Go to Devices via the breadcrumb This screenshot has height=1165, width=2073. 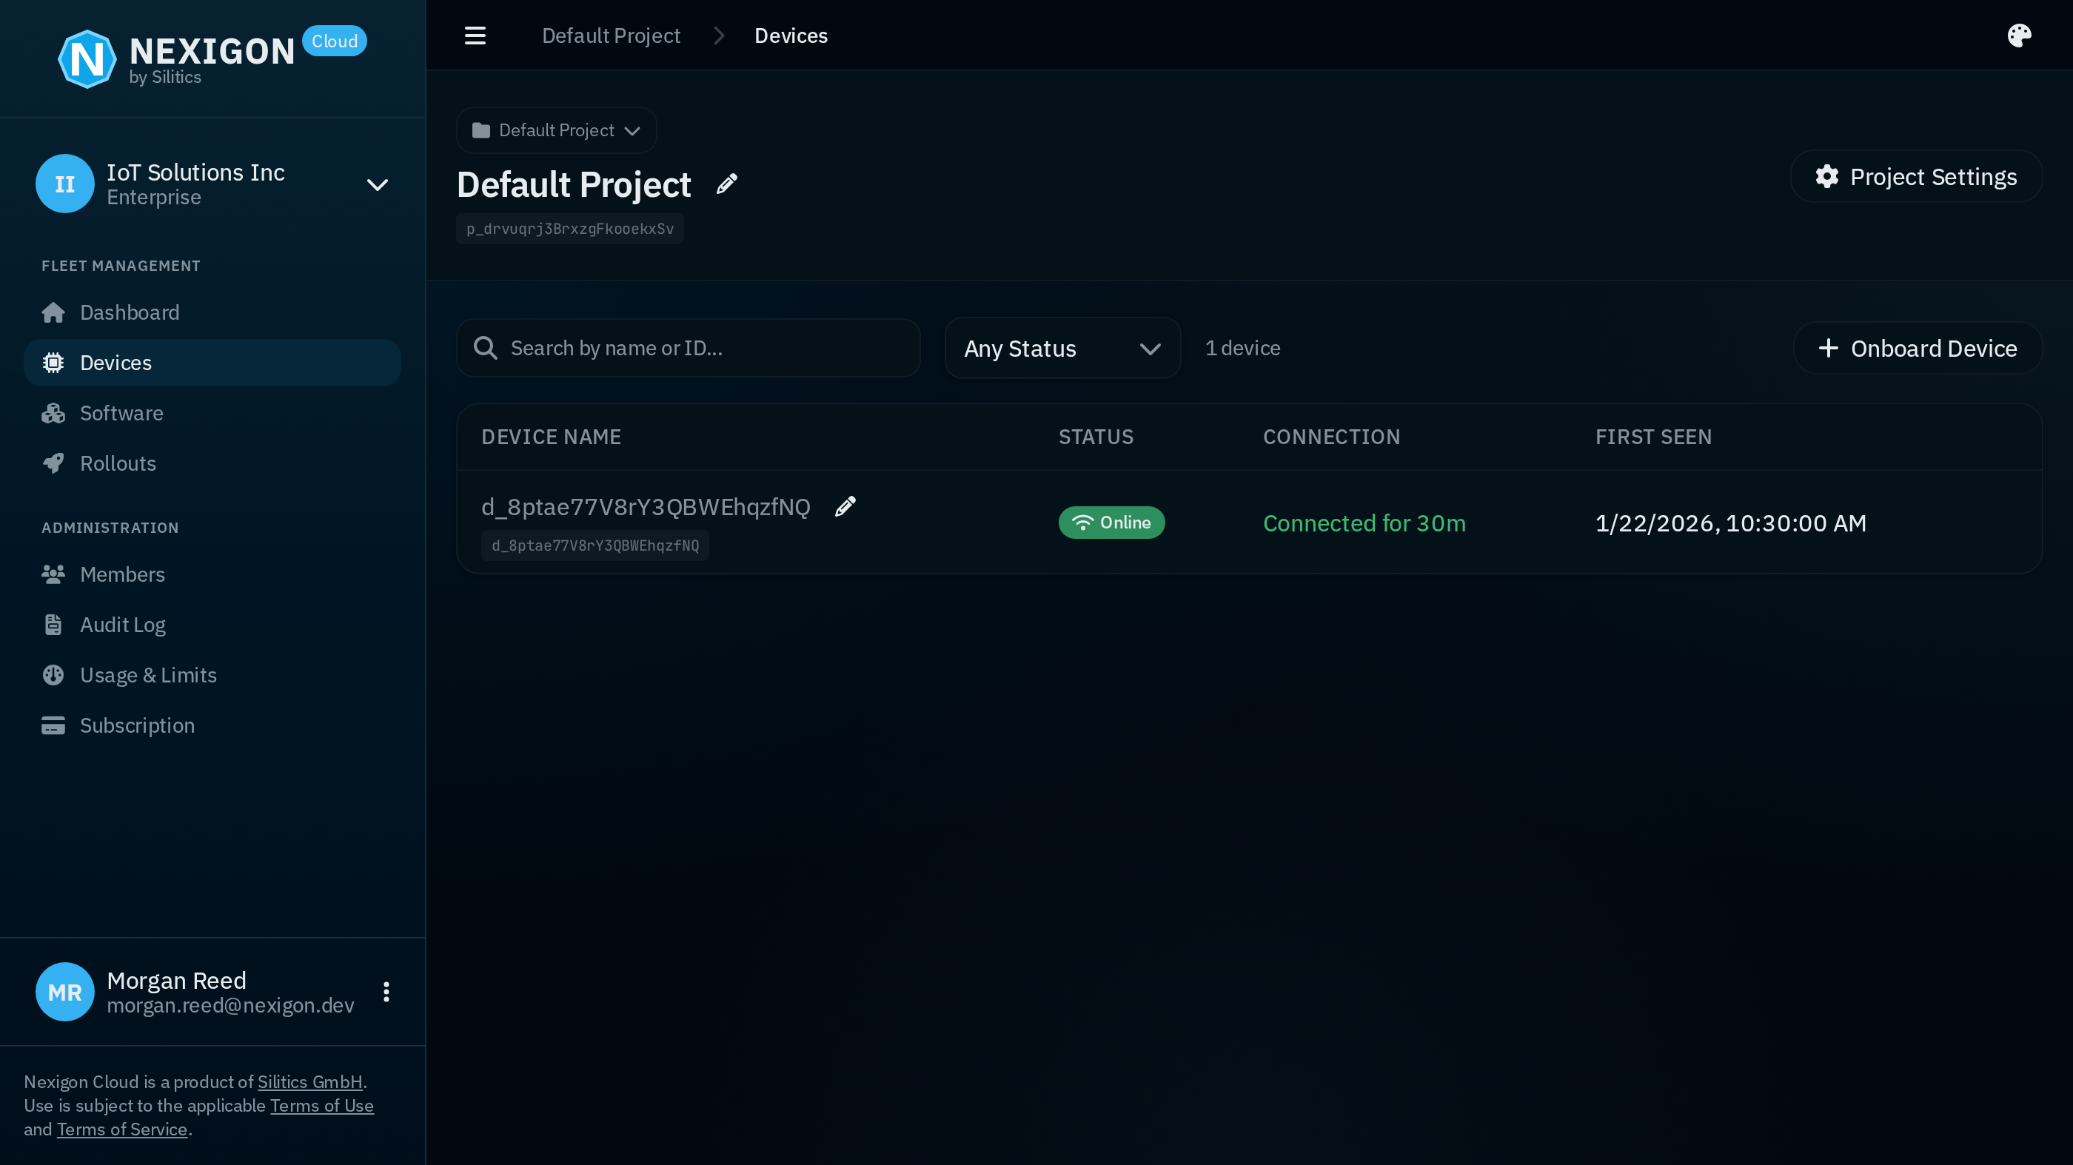pos(790,35)
